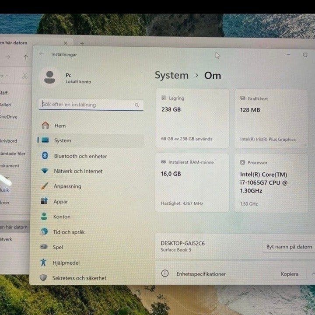The image size is (315, 315).
Task: Open the Lagring storage card
Action: 192,119
